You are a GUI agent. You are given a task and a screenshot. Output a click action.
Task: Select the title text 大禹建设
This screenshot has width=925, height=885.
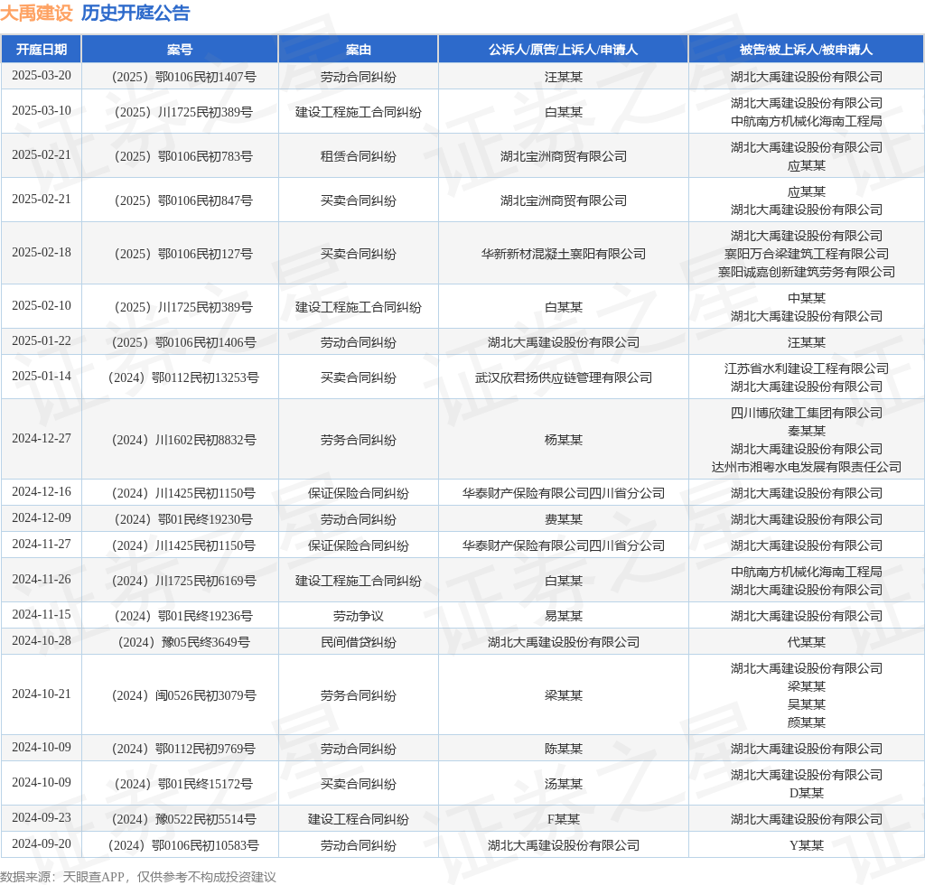coord(36,13)
